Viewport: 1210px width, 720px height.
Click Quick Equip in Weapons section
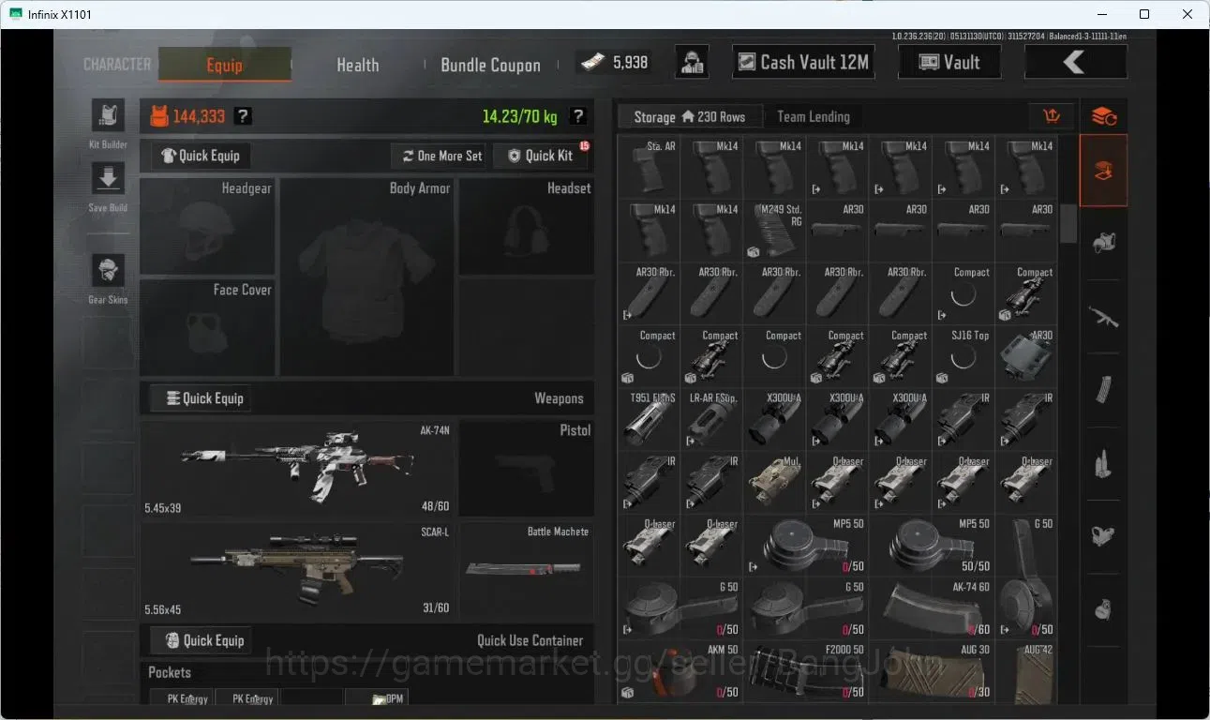(201, 398)
